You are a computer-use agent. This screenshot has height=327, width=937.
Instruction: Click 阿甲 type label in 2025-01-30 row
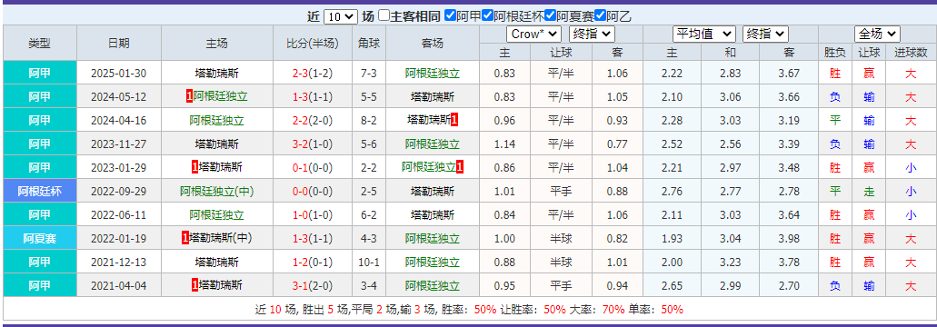click(x=39, y=74)
